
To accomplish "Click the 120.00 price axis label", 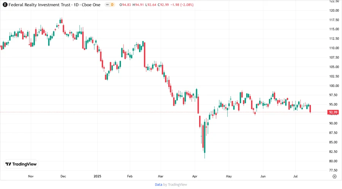I will pyautogui.click(x=334, y=11).
